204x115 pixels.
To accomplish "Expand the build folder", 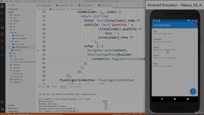I will [x=21, y=24].
